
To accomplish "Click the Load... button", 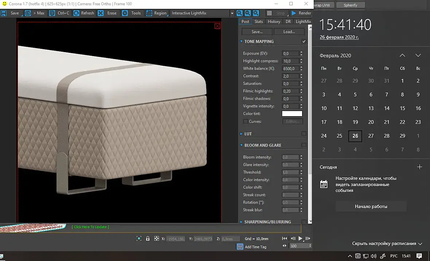I will 289,32.
